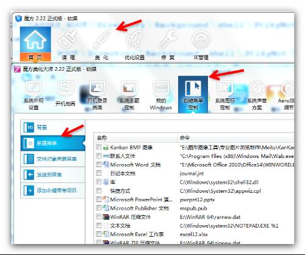Enable the WinRAR 压缩文件 checkbox

(x=99, y=217)
